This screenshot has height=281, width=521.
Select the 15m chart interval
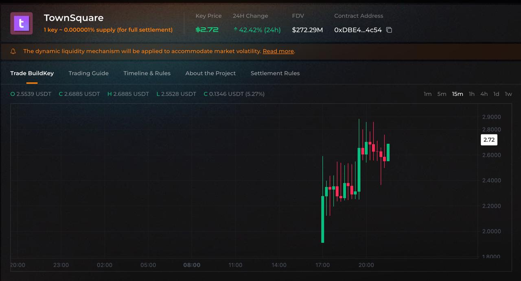coord(458,94)
